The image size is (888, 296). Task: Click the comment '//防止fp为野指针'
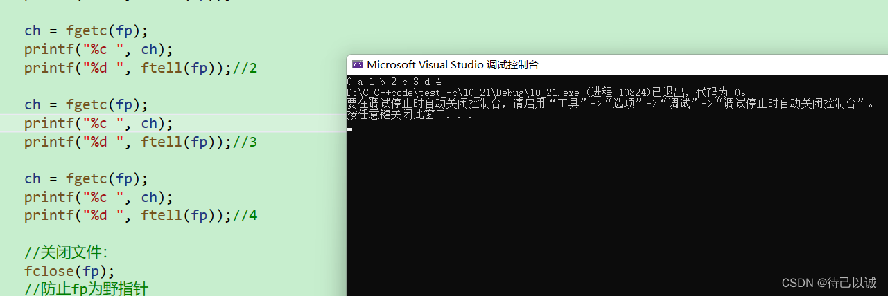click(x=87, y=288)
